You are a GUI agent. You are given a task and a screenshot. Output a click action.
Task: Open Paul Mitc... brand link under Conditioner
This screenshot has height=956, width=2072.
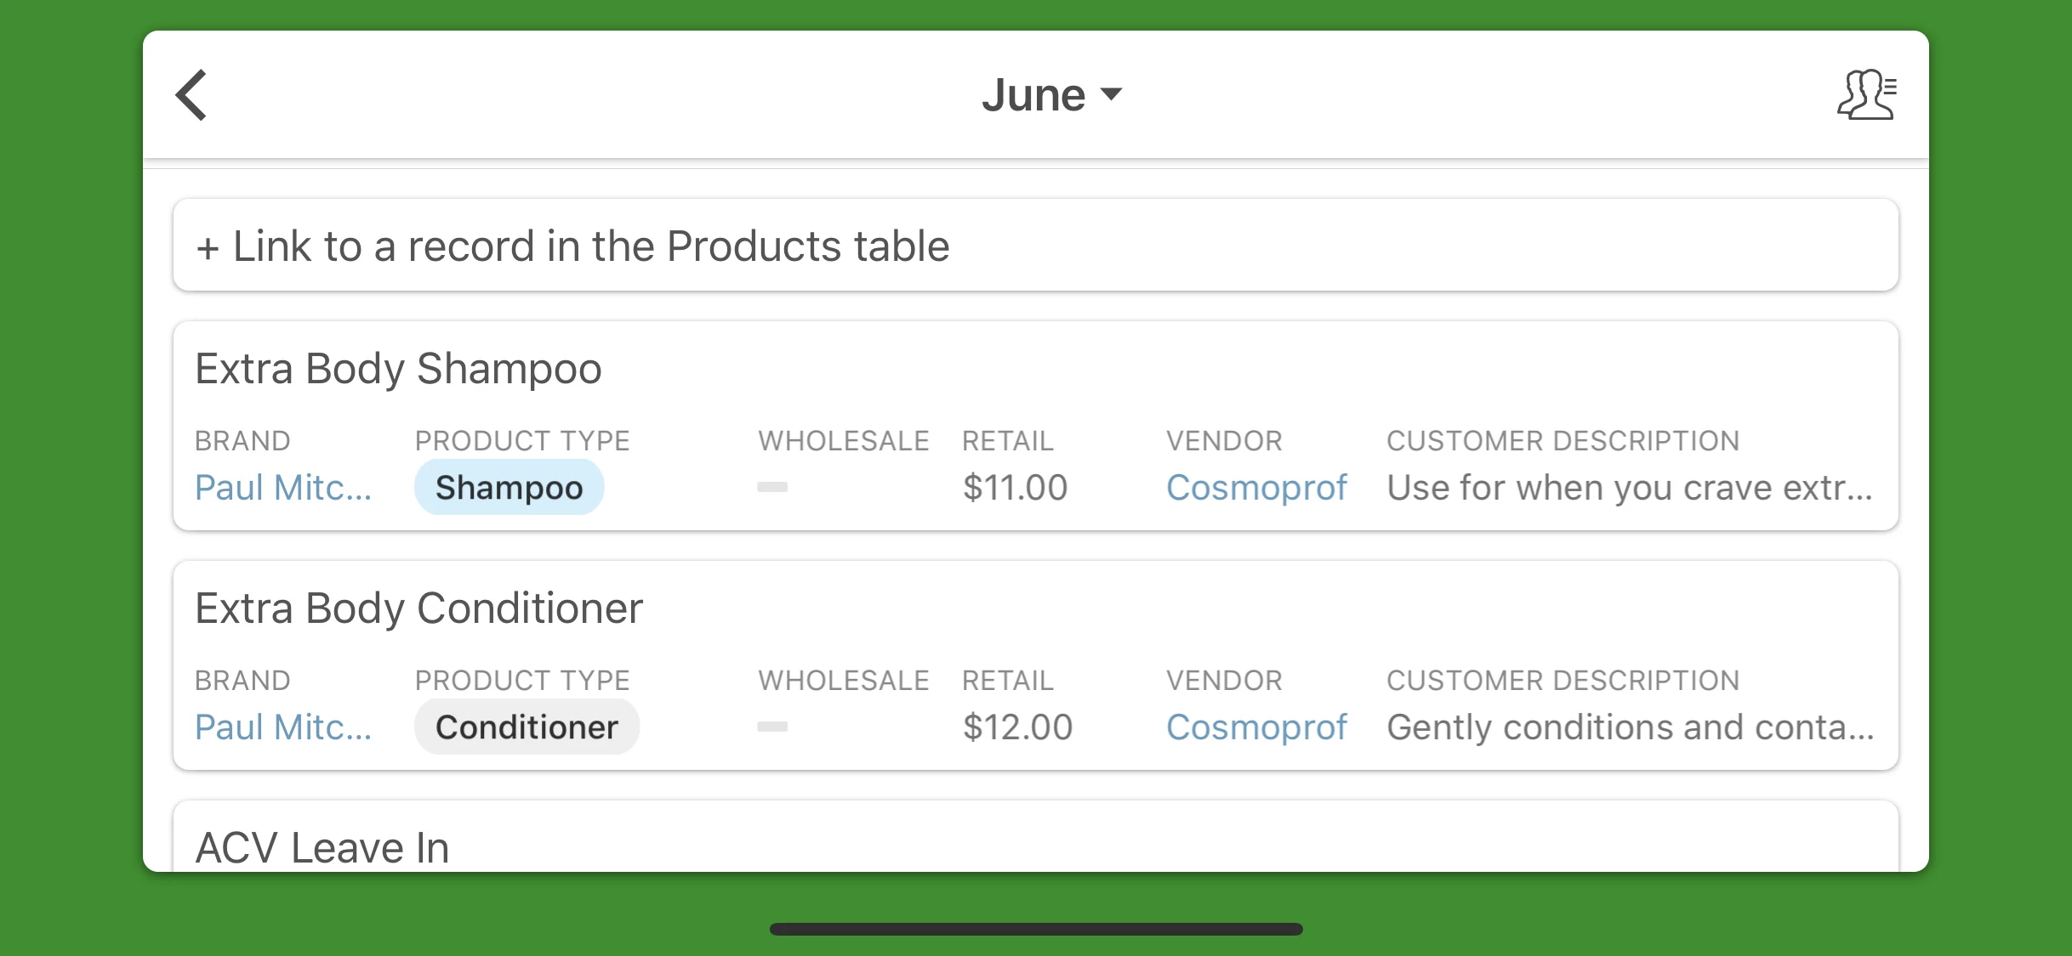(x=283, y=727)
